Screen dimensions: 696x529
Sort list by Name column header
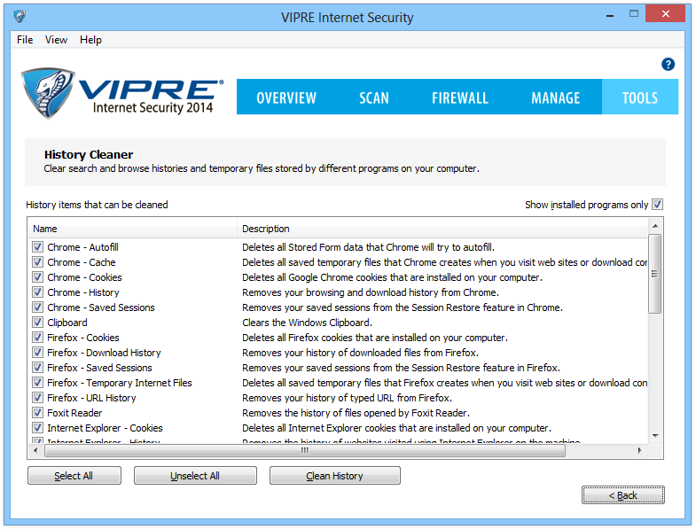133,229
